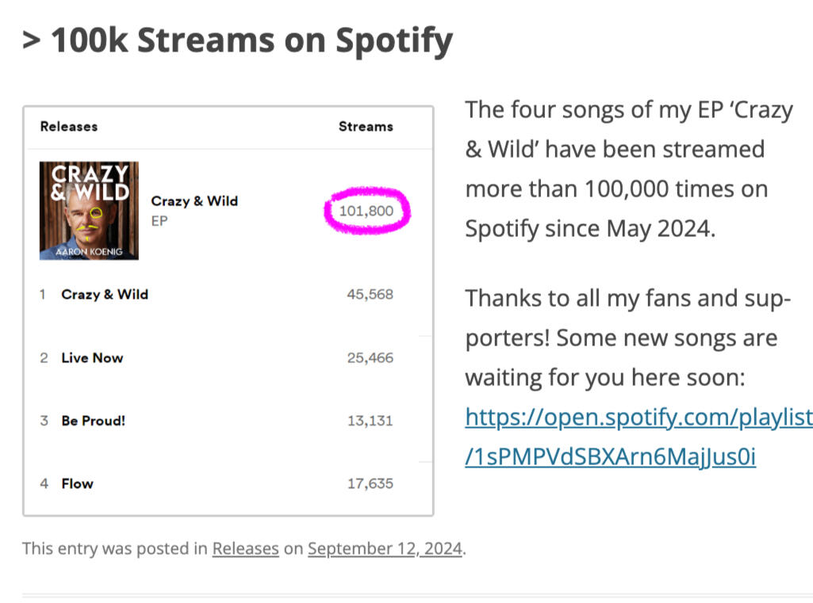Open the September 12, 2024 date link

(385, 548)
